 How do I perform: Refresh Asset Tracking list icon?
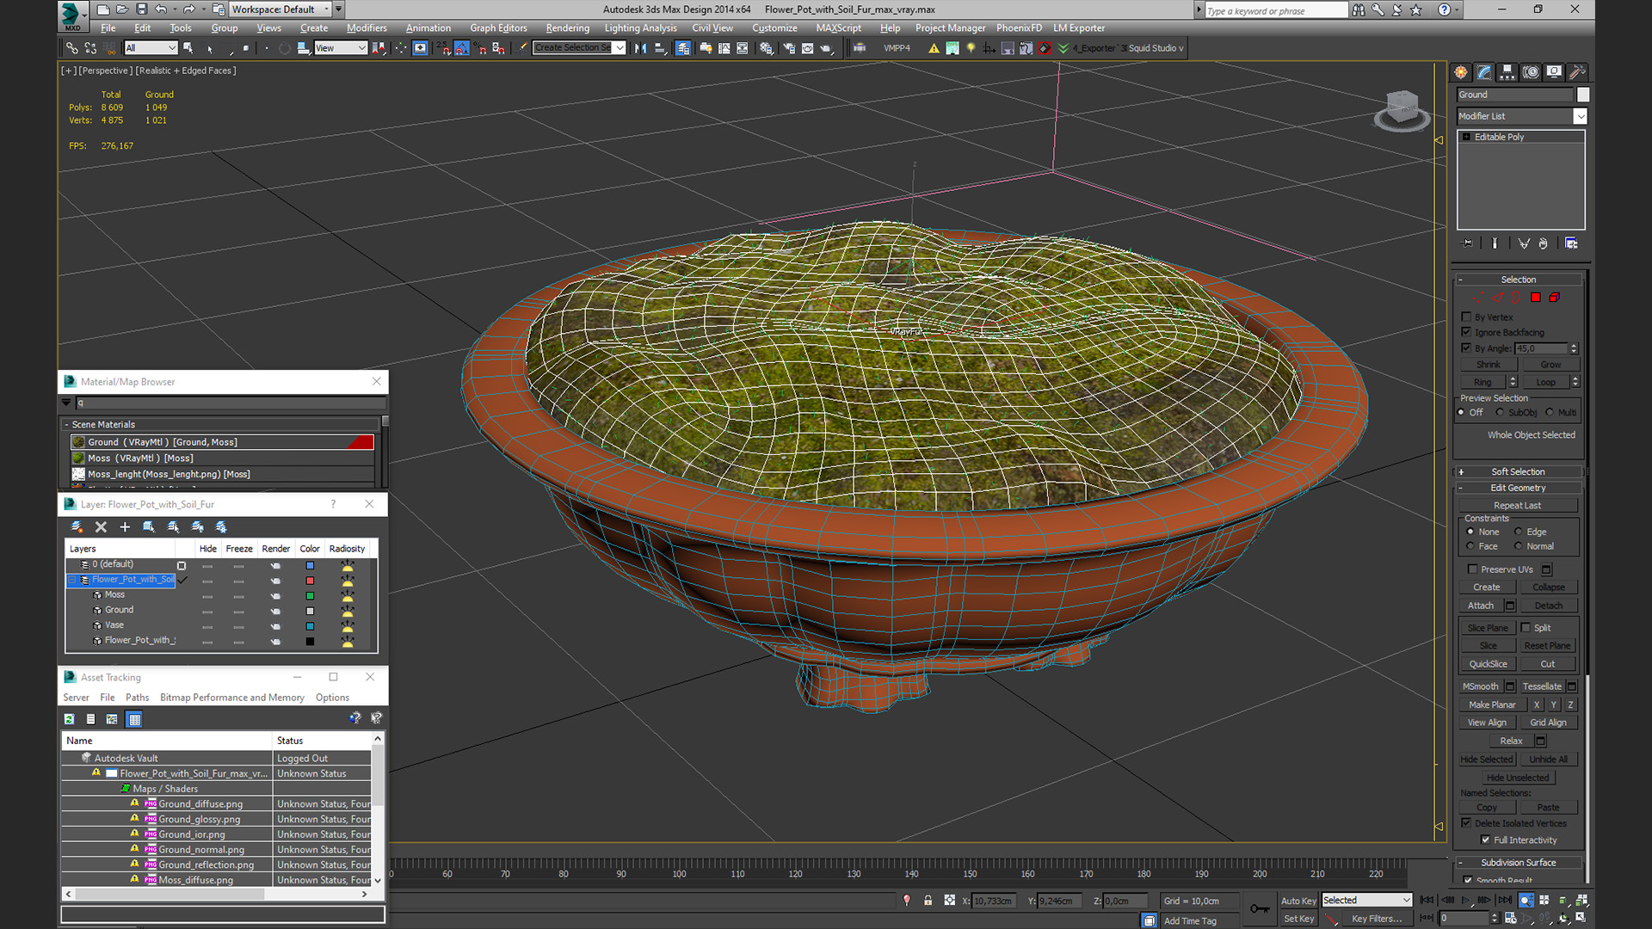pyautogui.click(x=70, y=719)
